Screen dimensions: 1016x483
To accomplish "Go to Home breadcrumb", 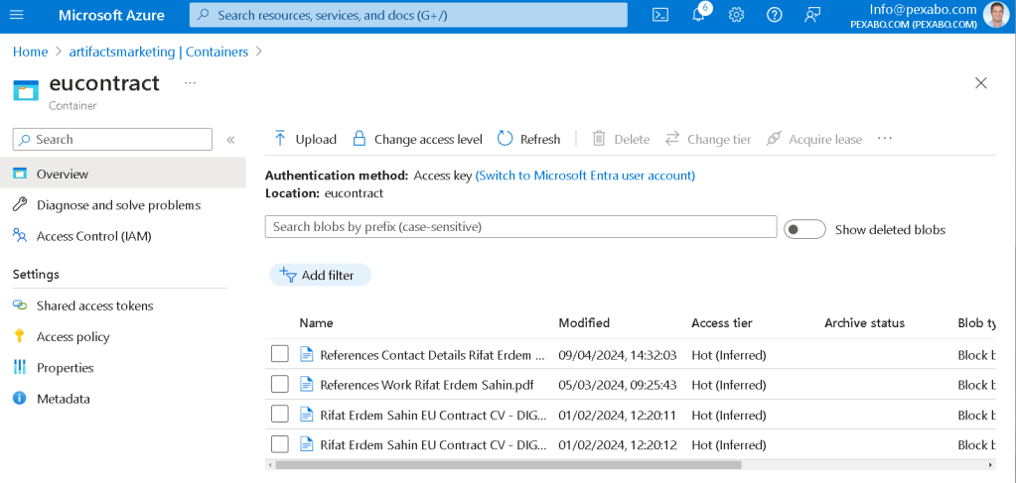I will [x=31, y=52].
